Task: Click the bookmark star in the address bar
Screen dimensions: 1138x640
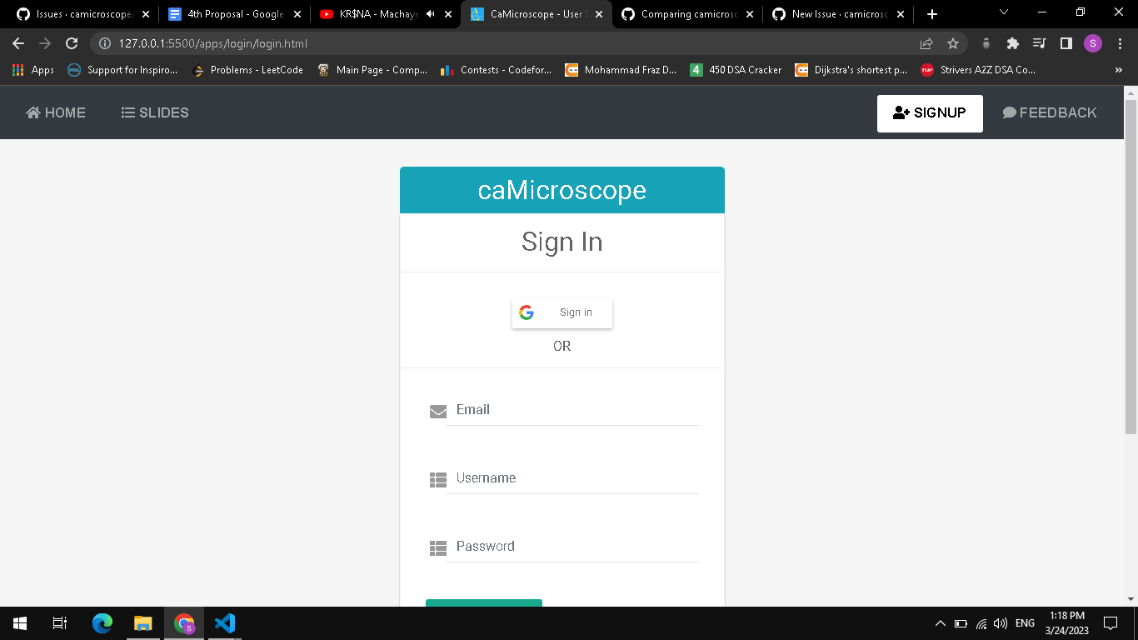Action: [952, 43]
